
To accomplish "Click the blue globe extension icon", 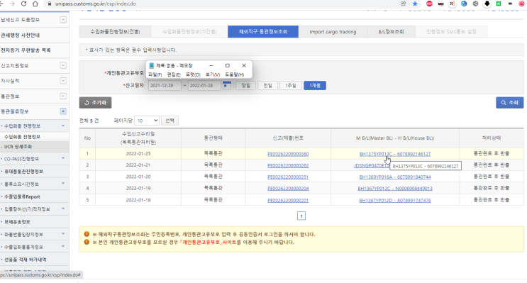I will [464, 4].
